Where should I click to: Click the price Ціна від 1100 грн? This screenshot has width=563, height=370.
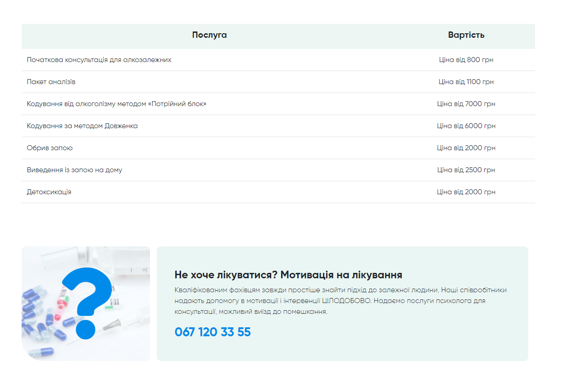[x=466, y=81]
